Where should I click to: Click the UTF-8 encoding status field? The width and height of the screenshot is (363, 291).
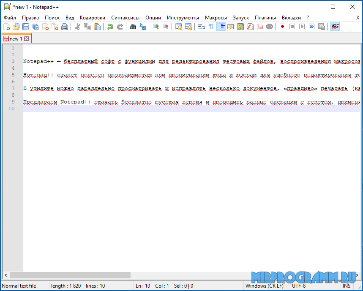(299, 286)
